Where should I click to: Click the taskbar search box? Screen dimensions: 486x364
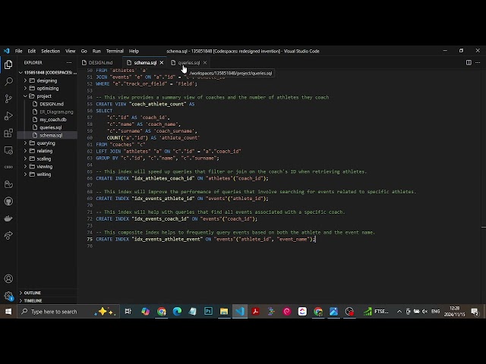pos(68,312)
